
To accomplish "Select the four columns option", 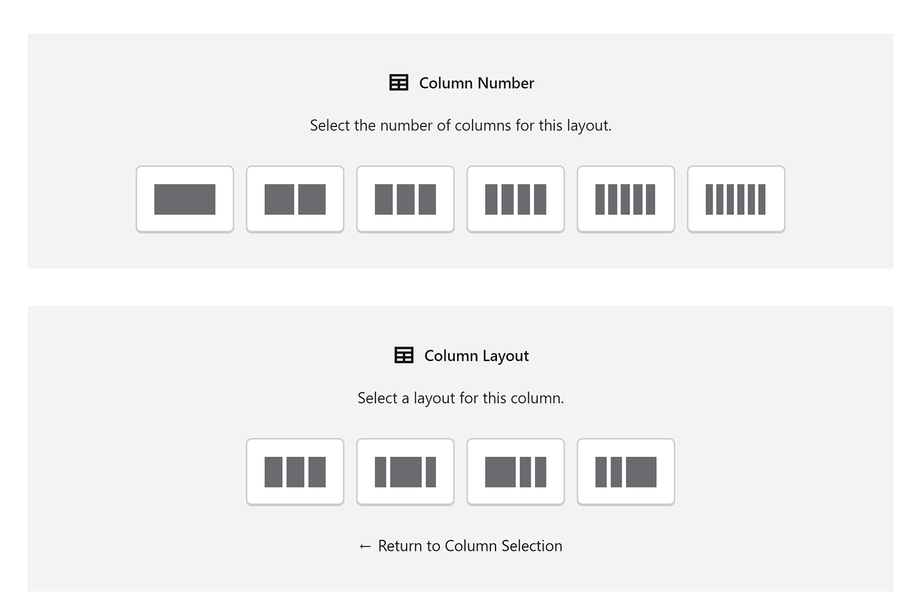I will point(516,199).
